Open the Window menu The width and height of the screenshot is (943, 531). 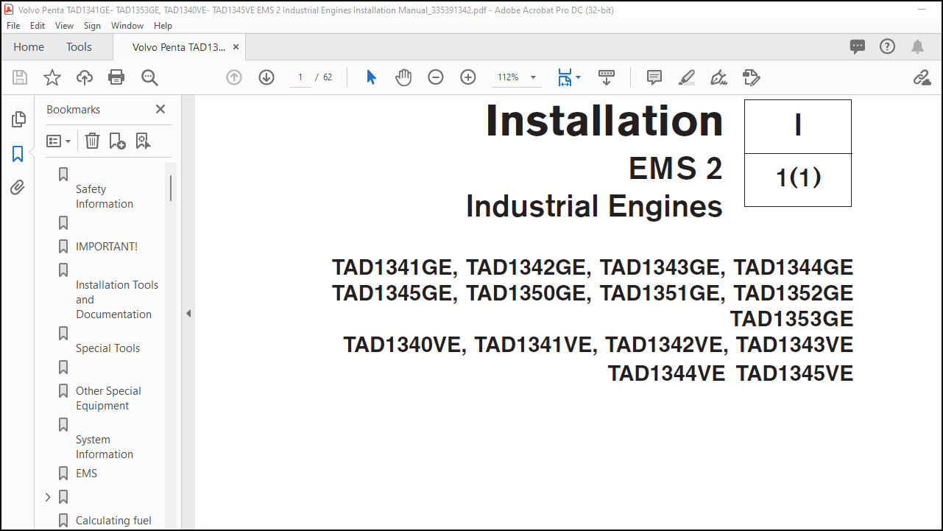[127, 25]
